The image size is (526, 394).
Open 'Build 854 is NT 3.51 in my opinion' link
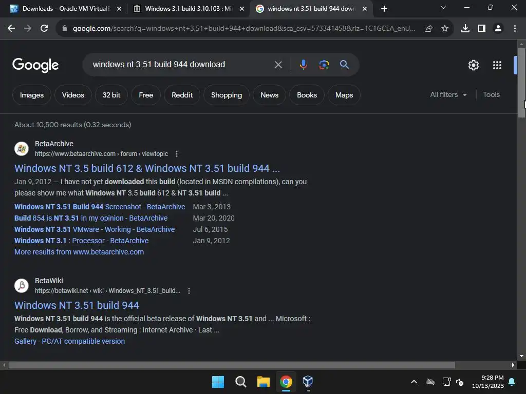pos(91,218)
